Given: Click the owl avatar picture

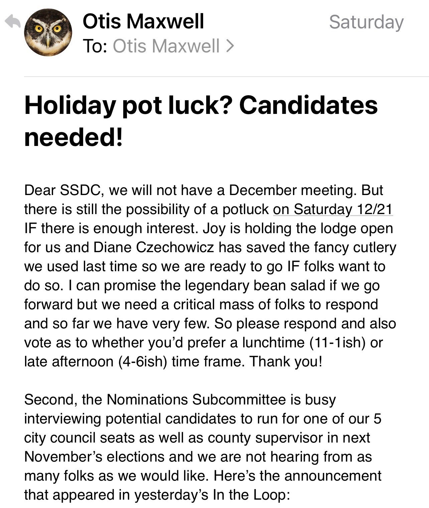Looking at the screenshot, I should (x=48, y=32).
